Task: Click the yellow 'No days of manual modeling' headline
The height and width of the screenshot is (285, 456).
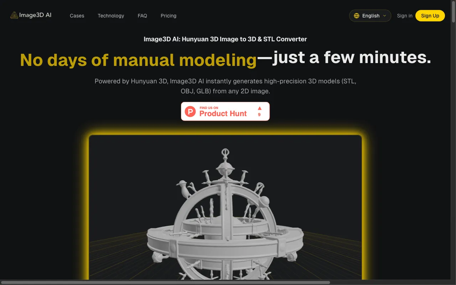Action: [138, 59]
